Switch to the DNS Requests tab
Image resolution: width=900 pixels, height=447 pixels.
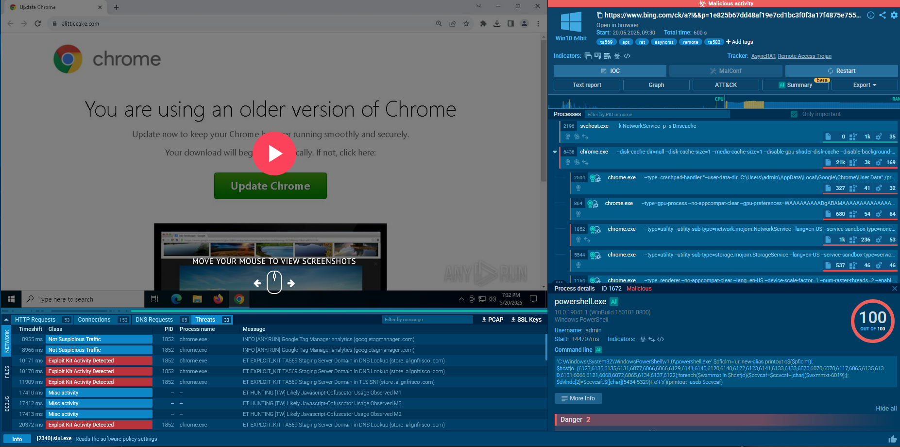tap(162, 320)
